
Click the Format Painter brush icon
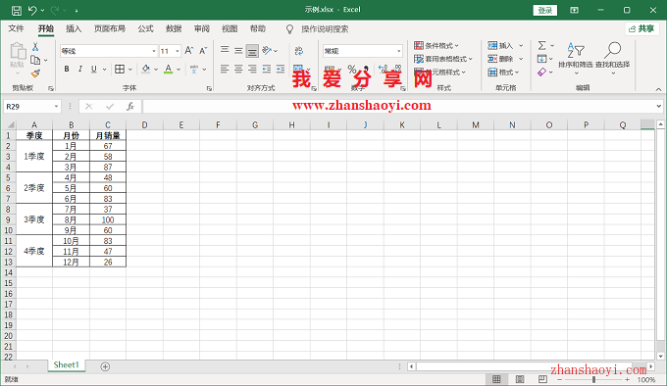(35, 73)
